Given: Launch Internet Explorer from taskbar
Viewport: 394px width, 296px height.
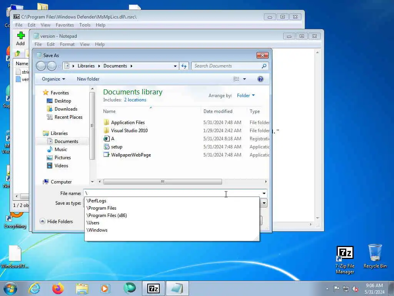Looking at the screenshot, I should 34,288.
